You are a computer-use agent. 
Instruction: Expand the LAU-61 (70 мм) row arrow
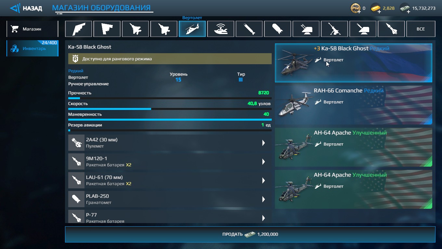coord(264,181)
